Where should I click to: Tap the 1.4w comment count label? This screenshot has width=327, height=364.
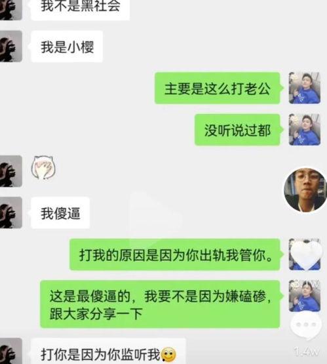[306, 352]
